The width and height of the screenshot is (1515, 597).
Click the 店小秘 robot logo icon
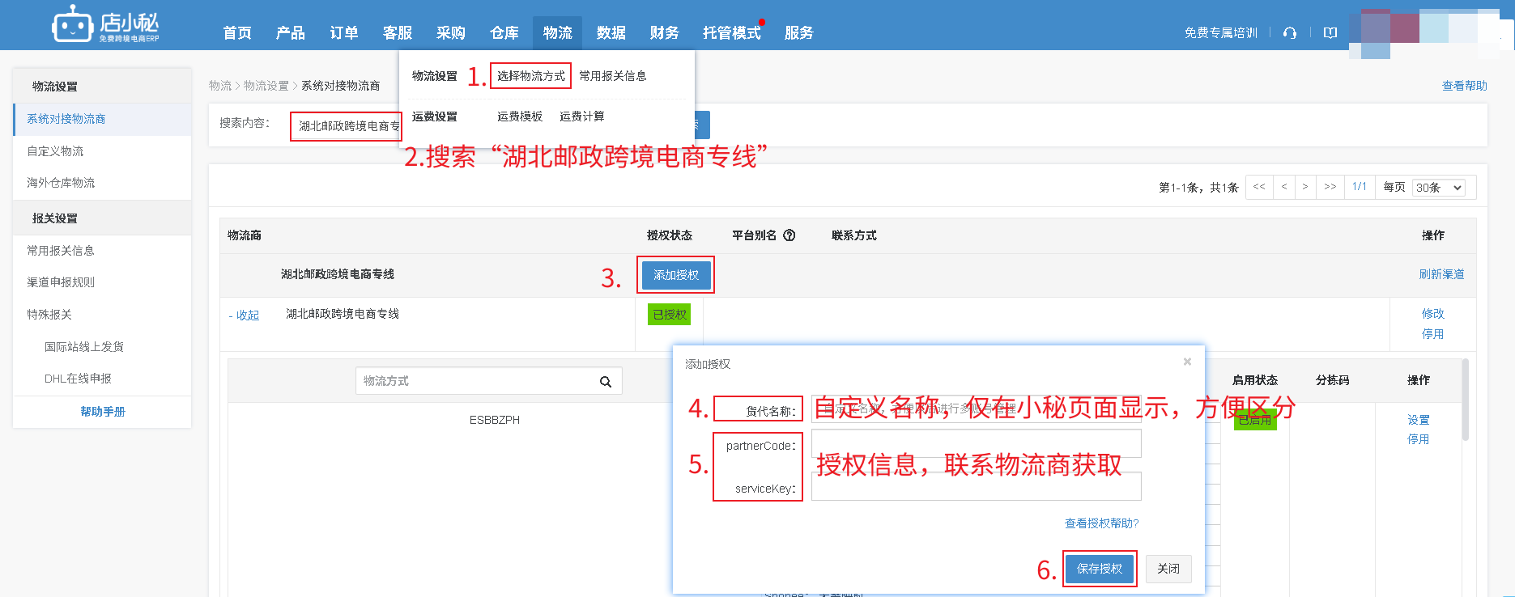72,25
